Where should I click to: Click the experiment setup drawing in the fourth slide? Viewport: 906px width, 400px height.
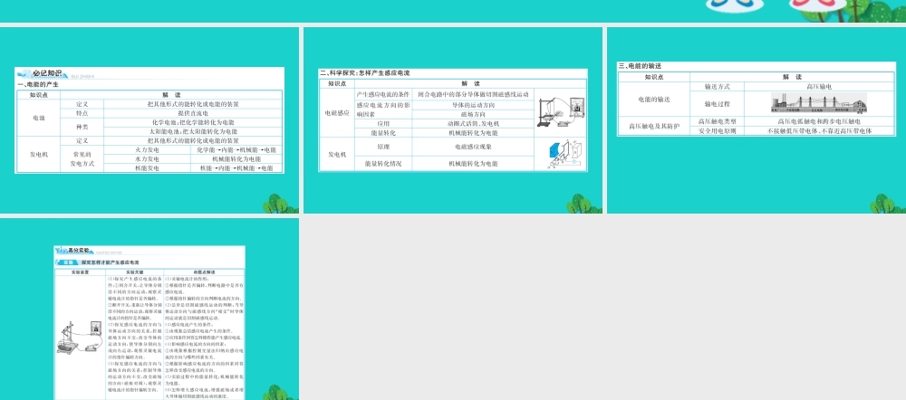tap(80, 338)
